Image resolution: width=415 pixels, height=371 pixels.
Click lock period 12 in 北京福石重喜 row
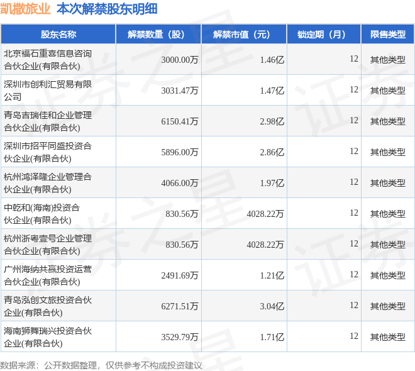[x=354, y=58]
